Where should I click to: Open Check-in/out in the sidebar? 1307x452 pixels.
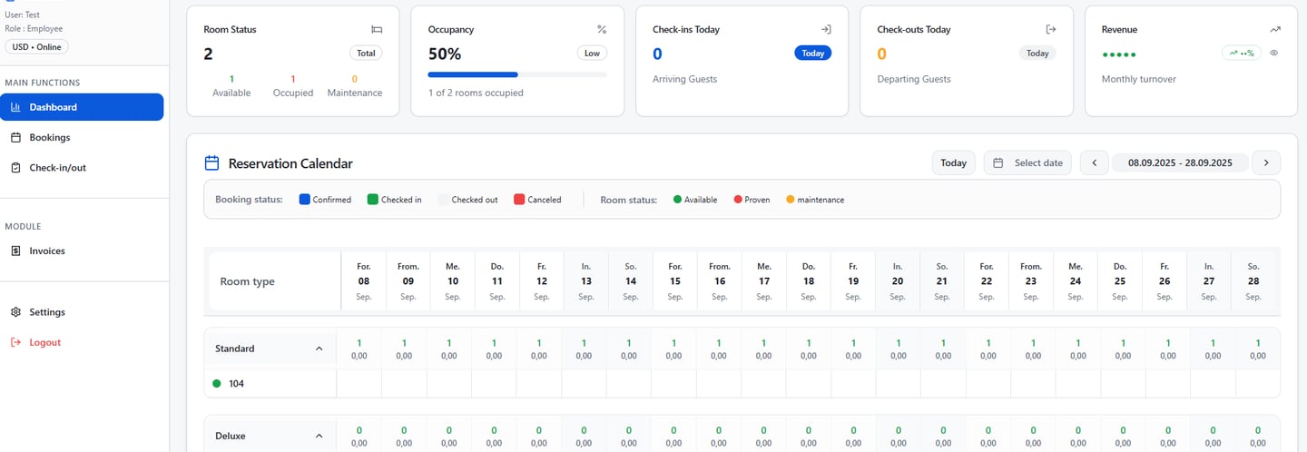pyautogui.click(x=57, y=168)
